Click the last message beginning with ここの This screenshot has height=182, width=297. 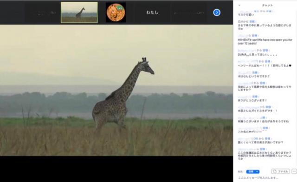[265, 156]
